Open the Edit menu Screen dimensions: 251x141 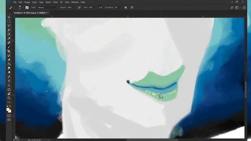pyautogui.click(x=20, y=2)
